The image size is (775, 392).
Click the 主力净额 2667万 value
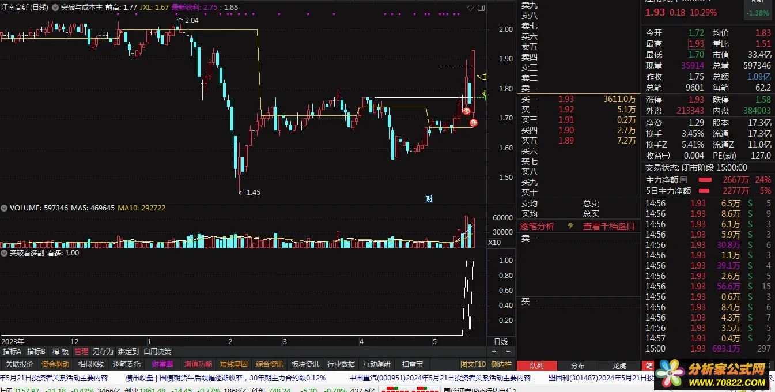coord(736,180)
